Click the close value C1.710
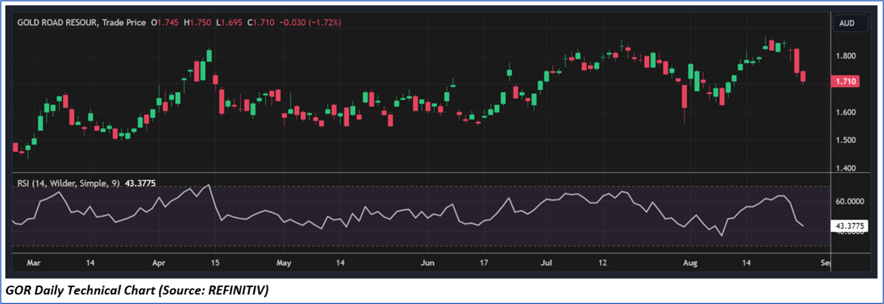 click(x=259, y=23)
